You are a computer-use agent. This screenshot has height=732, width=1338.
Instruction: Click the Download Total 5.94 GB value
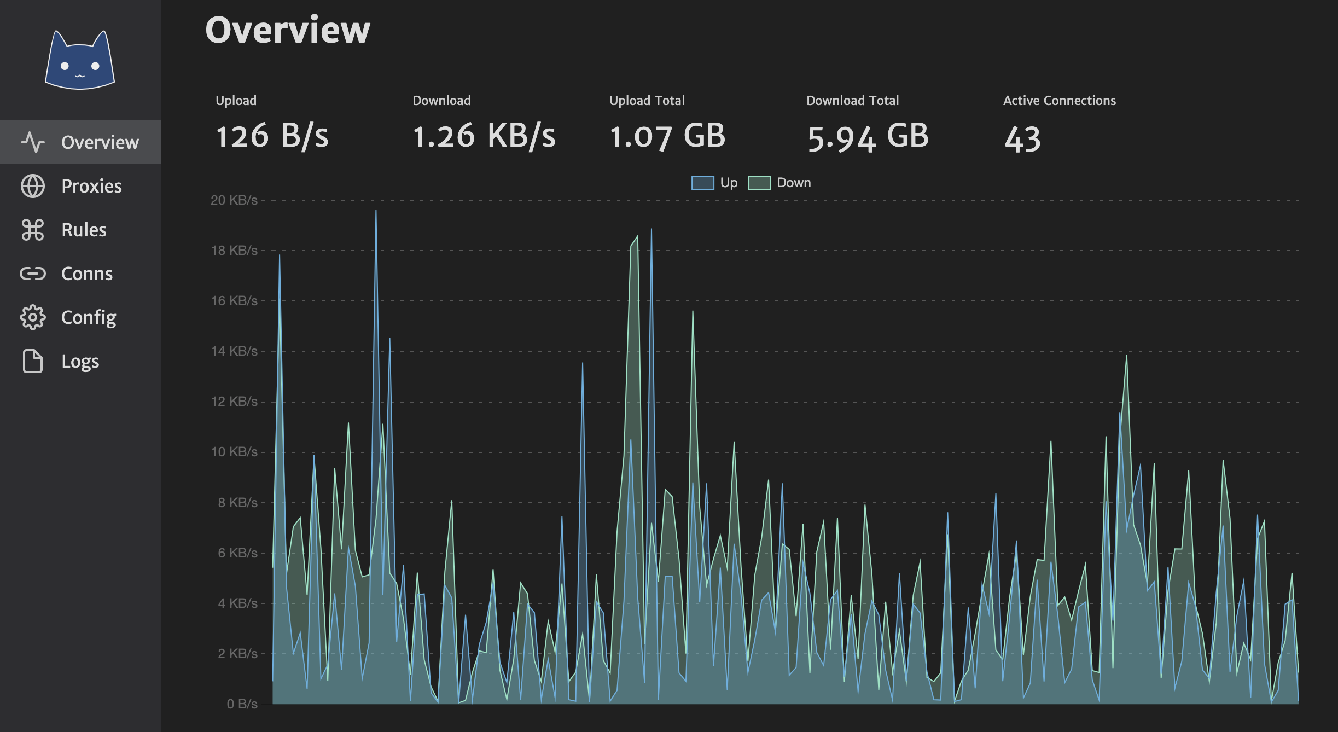tap(868, 137)
